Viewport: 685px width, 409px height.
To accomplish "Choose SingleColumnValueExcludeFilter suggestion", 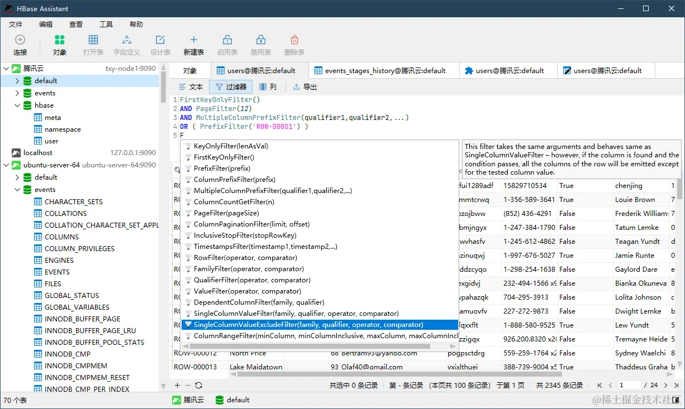I will tap(320, 325).
